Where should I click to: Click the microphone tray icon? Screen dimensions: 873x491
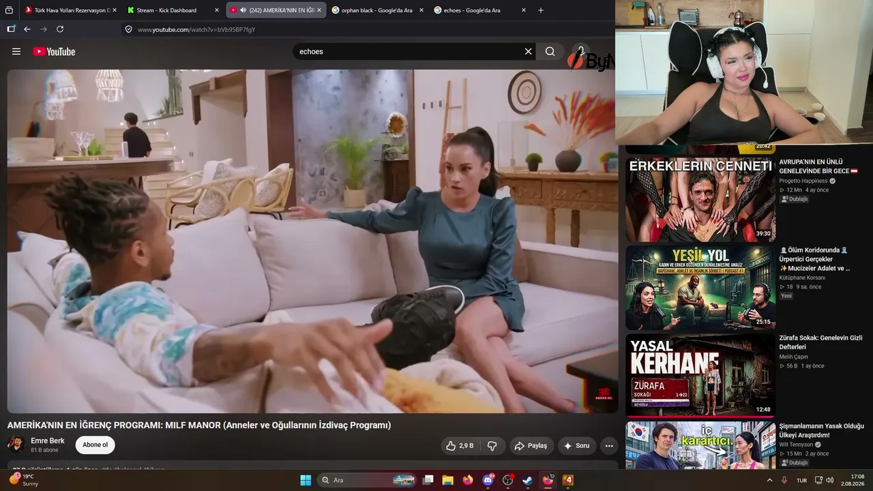tap(784, 480)
